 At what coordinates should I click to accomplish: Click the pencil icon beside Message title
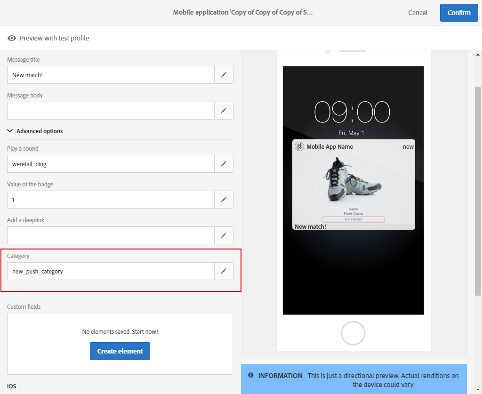[224, 75]
